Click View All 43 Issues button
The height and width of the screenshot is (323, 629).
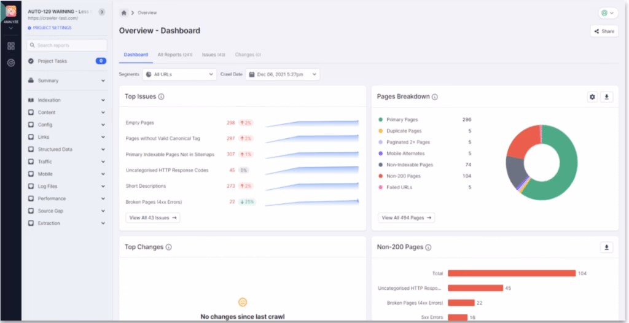point(152,217)
